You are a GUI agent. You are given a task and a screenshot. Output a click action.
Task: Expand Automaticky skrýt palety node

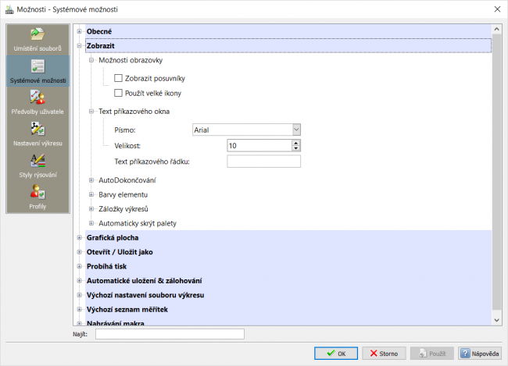(91, 223)
